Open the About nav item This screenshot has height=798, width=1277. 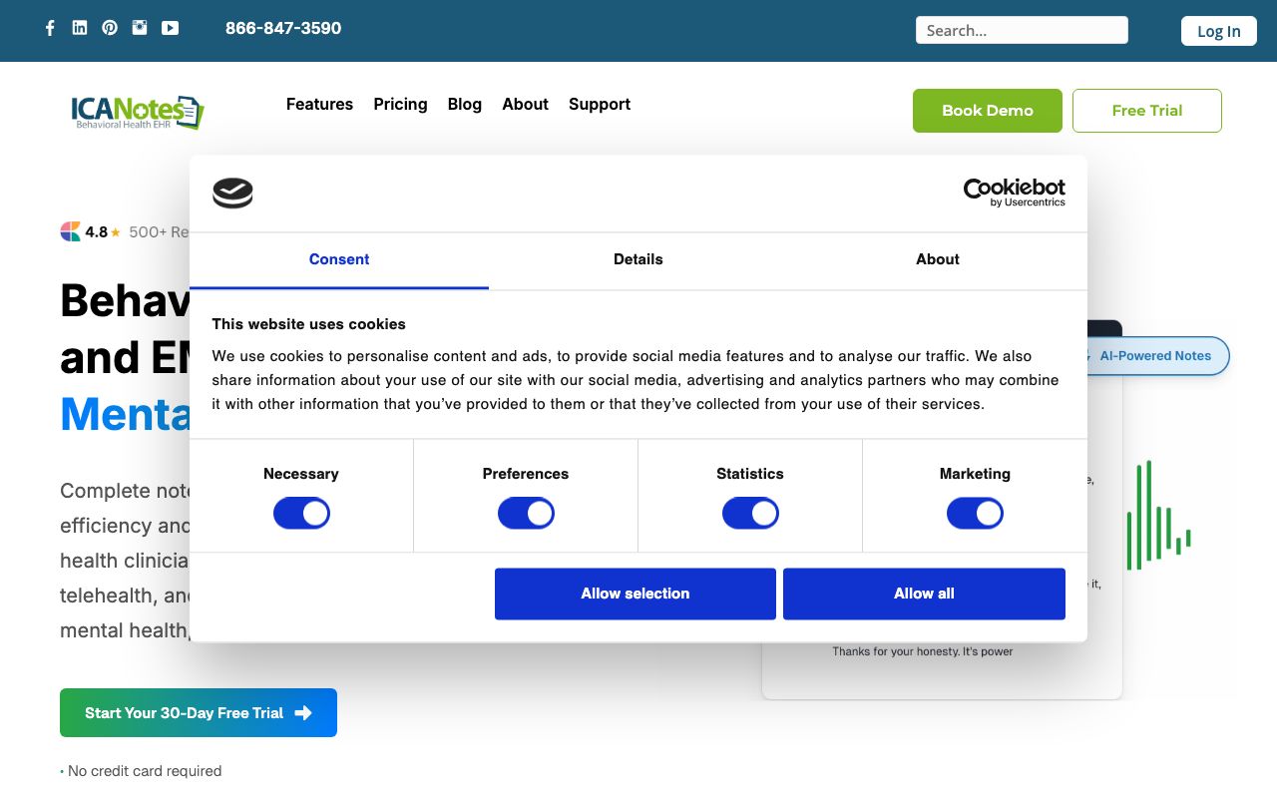[525, 104]
